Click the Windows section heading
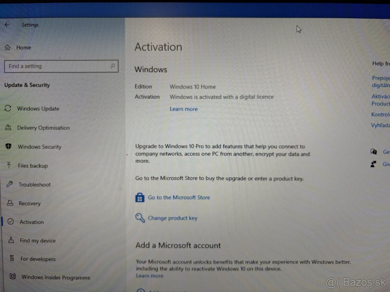390x292 pixels. coord(151,69)
